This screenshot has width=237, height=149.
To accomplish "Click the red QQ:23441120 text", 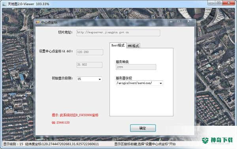I will [60, 123].
